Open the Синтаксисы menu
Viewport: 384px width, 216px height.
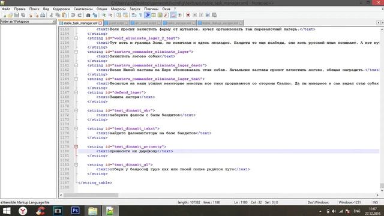coord(83,9)
